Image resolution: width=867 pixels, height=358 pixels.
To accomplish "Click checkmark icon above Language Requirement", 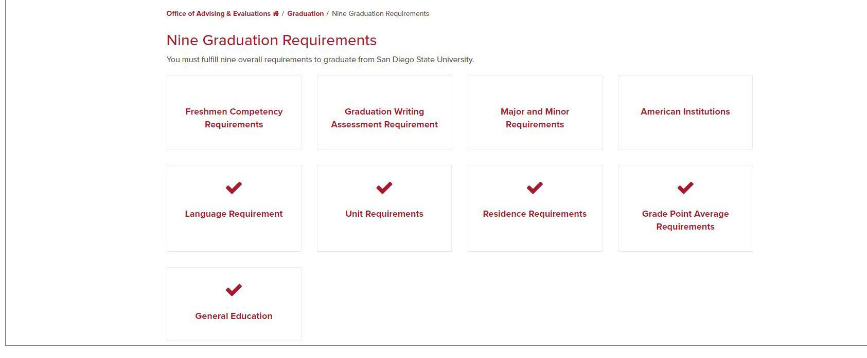I will pos(234,188).
